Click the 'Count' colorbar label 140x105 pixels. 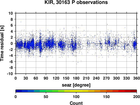point(76,103)
